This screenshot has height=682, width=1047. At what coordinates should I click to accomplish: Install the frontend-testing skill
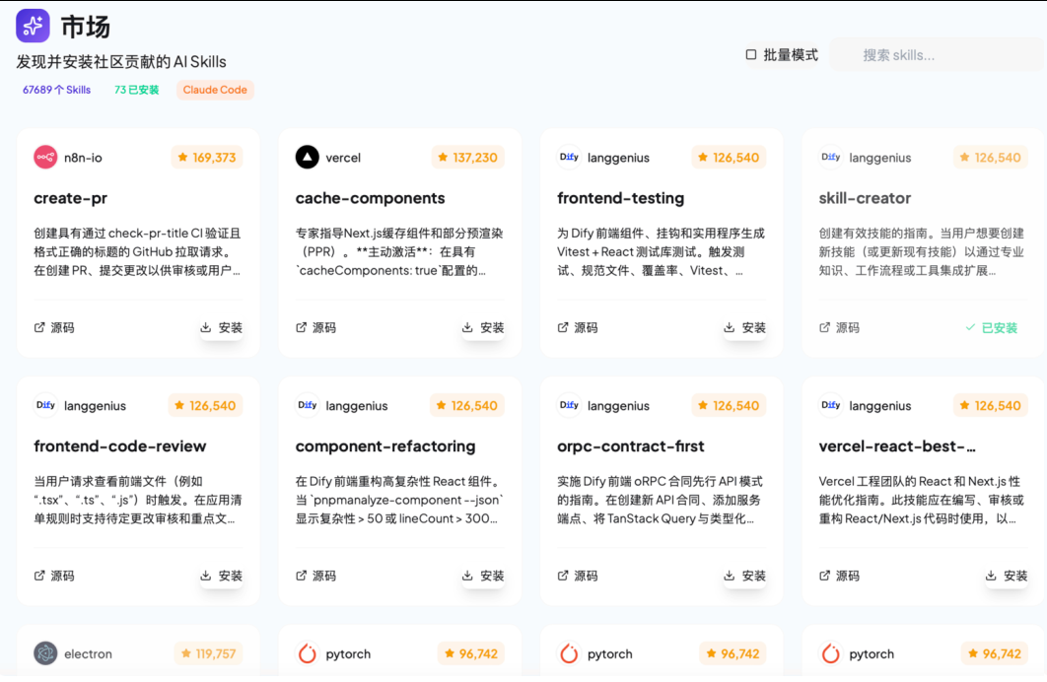pyautogui.click(x=745, y=327)
